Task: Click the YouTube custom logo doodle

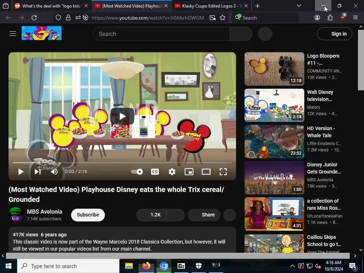Action: pos(42,33)
